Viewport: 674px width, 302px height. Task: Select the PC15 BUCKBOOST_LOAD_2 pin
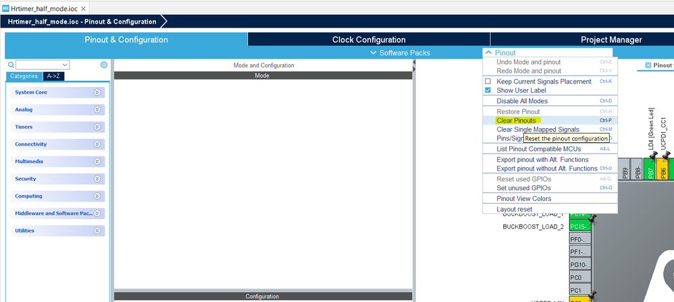click(x=580, y=226)
